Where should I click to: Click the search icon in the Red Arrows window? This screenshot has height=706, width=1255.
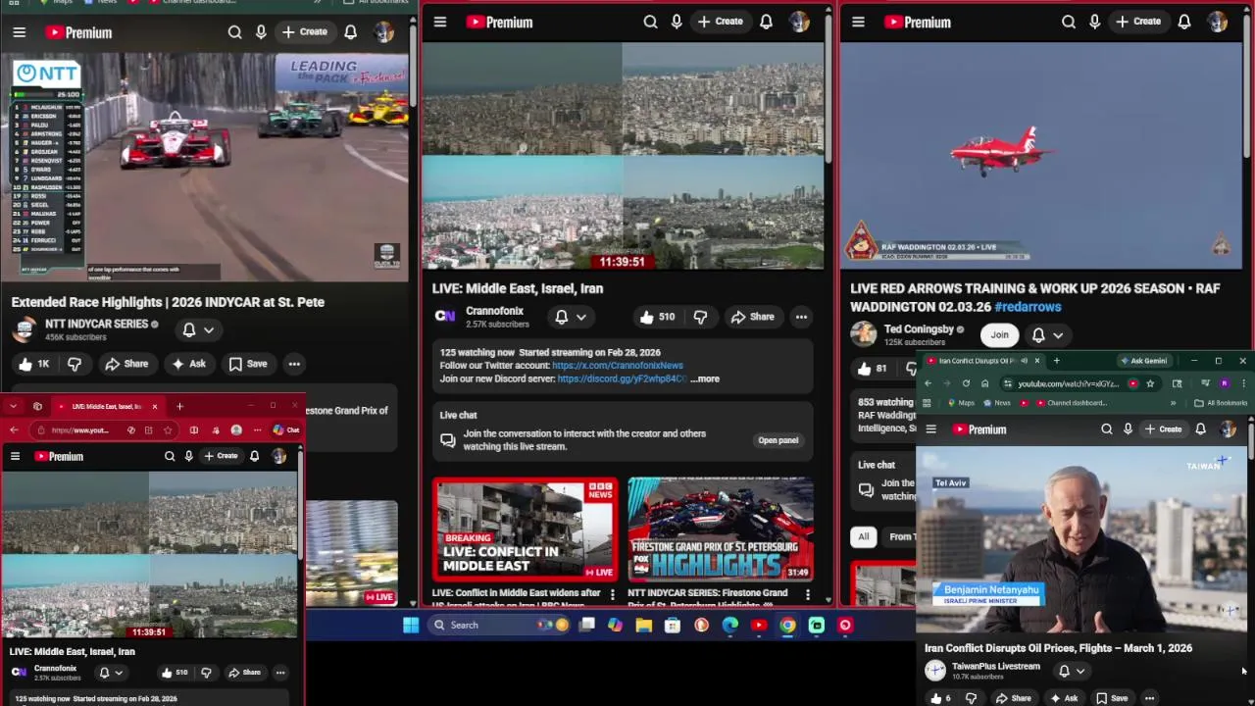click(1069, 22)
